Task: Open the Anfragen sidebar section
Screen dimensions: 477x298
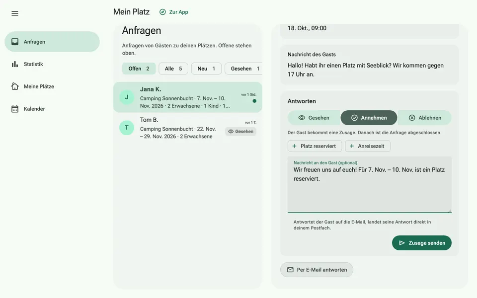Action: [52, 42]
